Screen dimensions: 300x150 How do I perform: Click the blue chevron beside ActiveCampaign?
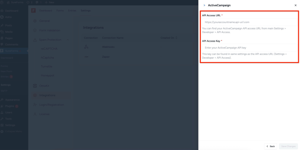(x=204, y=5)
